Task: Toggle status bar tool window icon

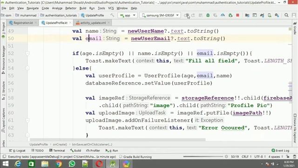Action: 4,157
